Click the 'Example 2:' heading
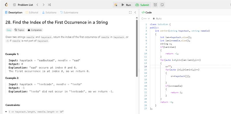The width and height of the screenshot is (231, 114). point(12,78)
